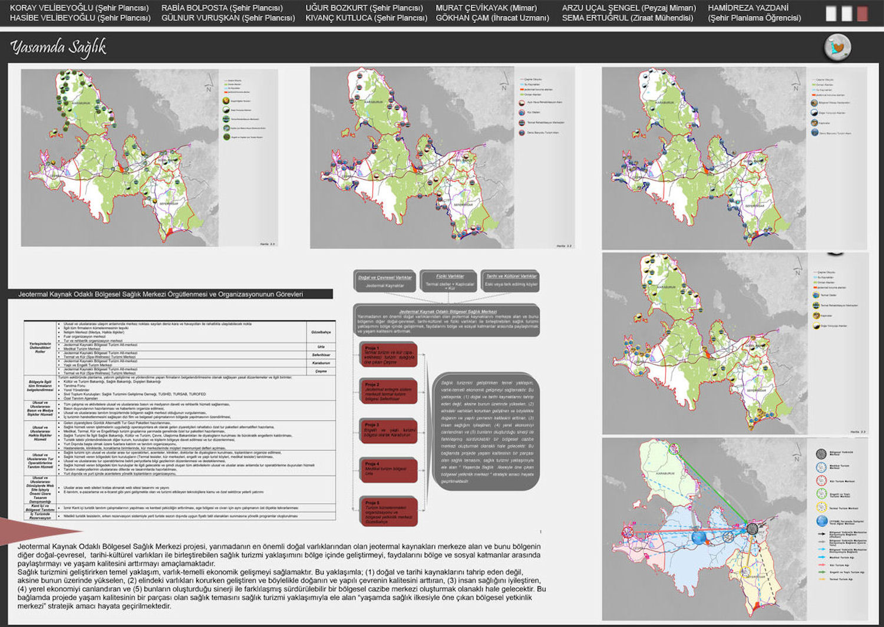Click the blue globe icon in network map legend
This screenshot has height=627, width=884.
pos(822,521)
